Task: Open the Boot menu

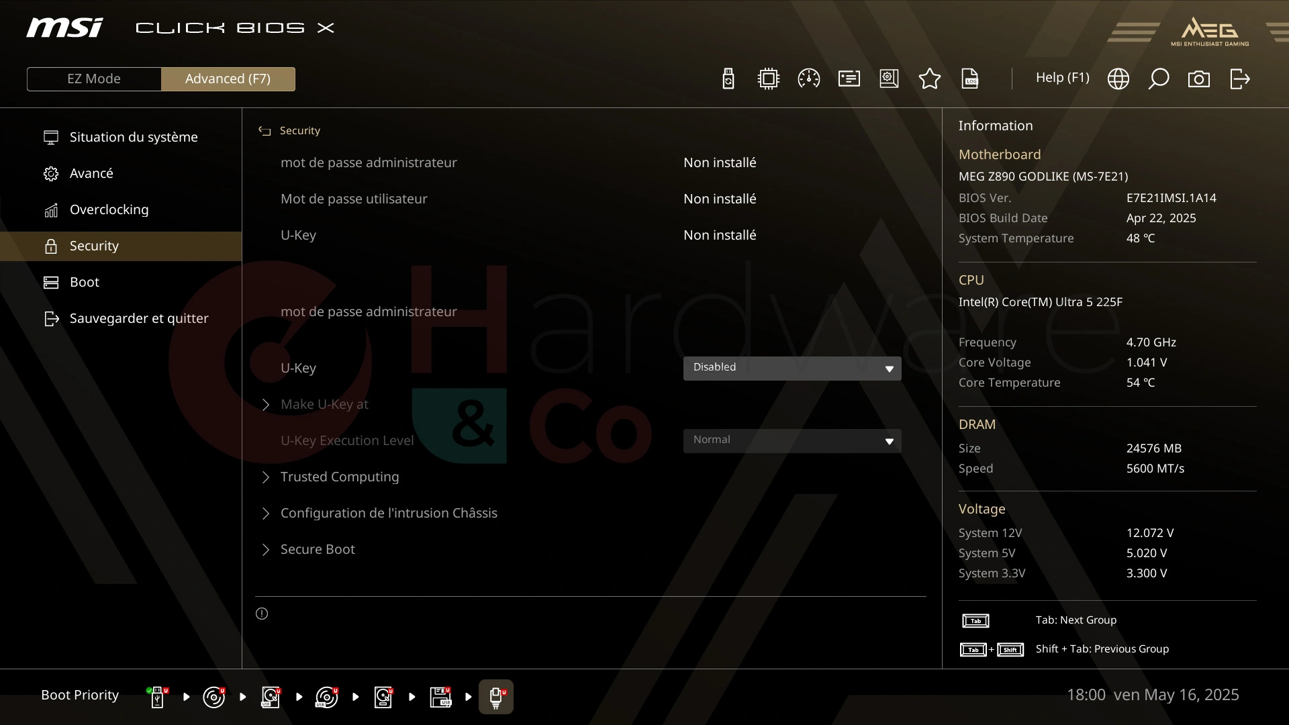Action: [x=121, y=282]
